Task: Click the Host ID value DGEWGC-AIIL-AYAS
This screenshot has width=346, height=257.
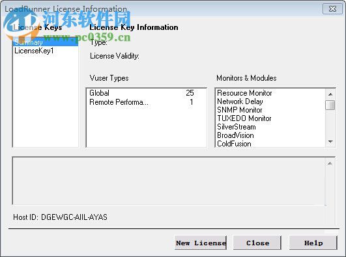Action: (74, 217)
